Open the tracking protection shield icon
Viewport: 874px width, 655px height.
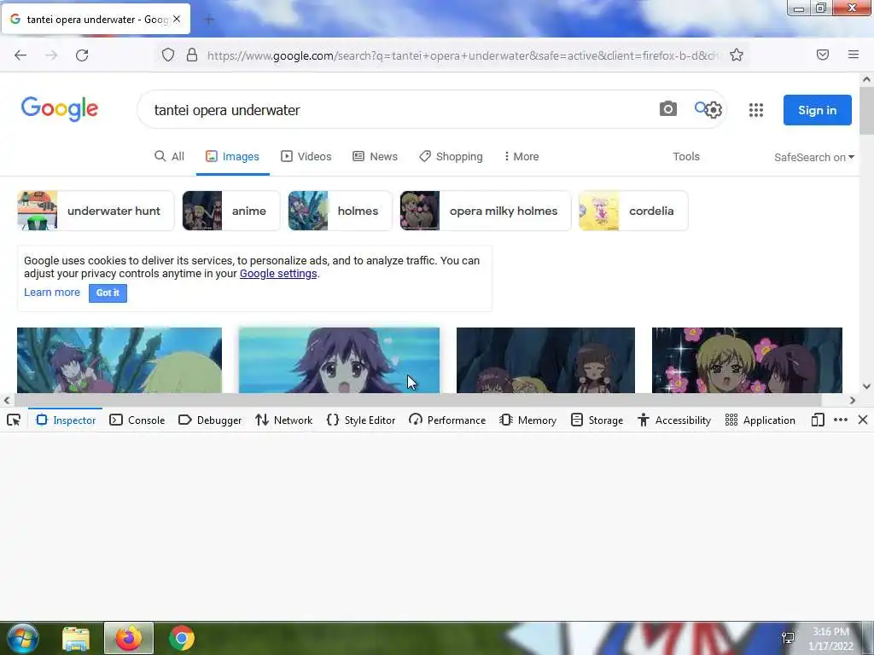[x=168, y=55]
